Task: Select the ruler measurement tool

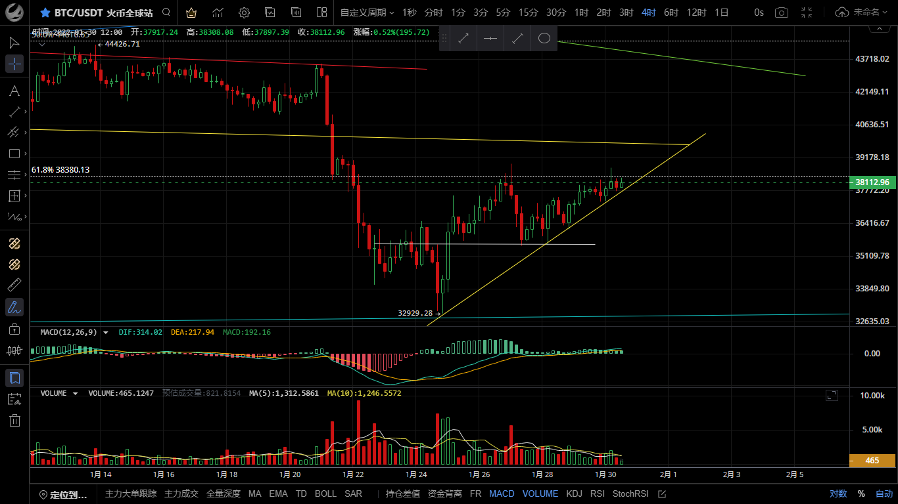Action: tap(14, 285)
